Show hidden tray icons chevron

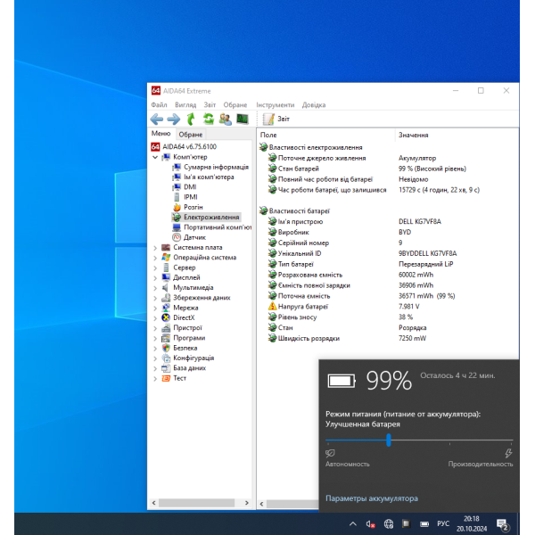pos(353,523)
